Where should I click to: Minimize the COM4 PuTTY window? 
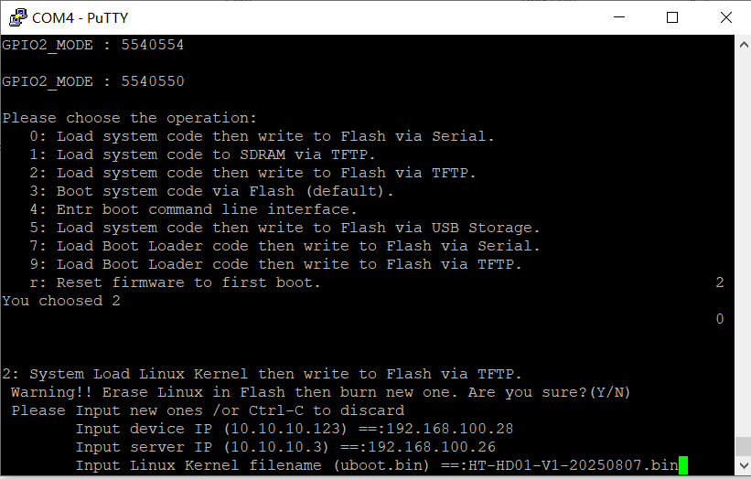coord(622,17)
